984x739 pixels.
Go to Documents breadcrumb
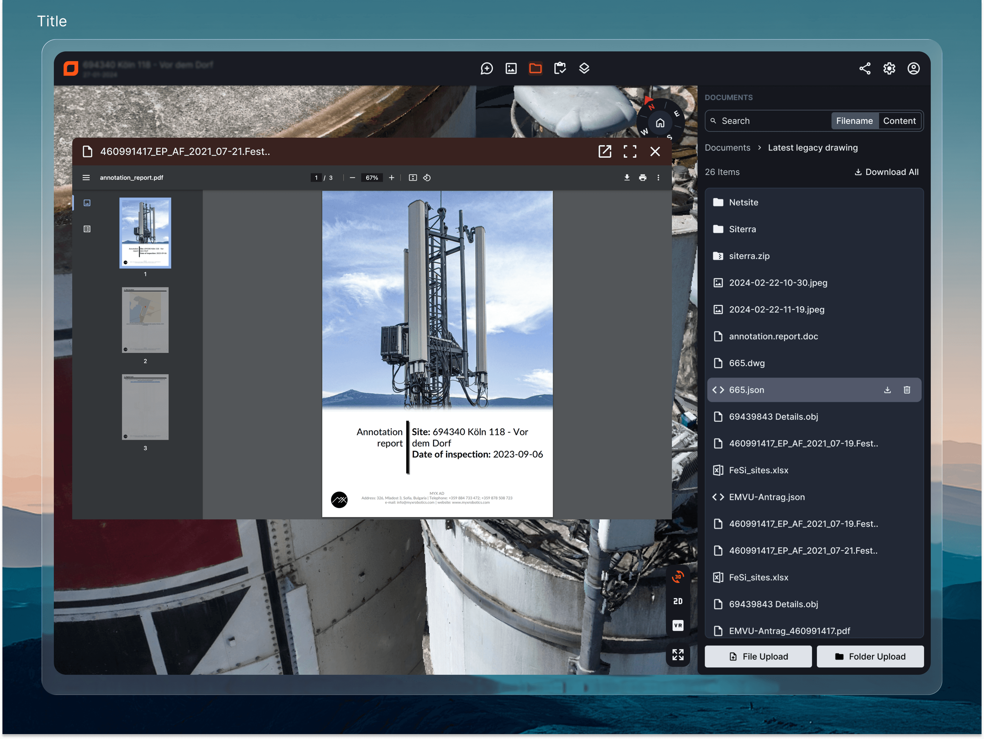pyautogui.click(x=727, y=148)
